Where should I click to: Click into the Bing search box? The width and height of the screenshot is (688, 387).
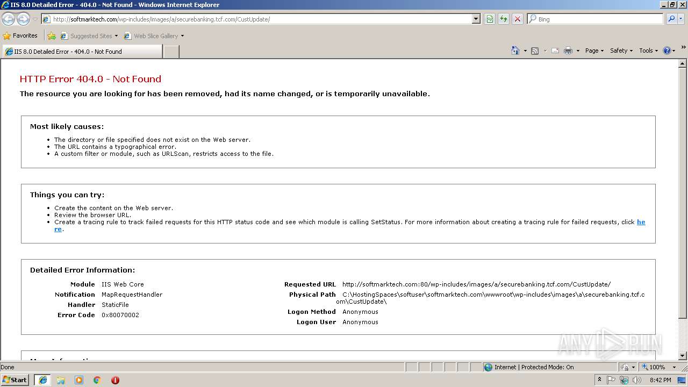pyautogui.click(x=596, y=19)
